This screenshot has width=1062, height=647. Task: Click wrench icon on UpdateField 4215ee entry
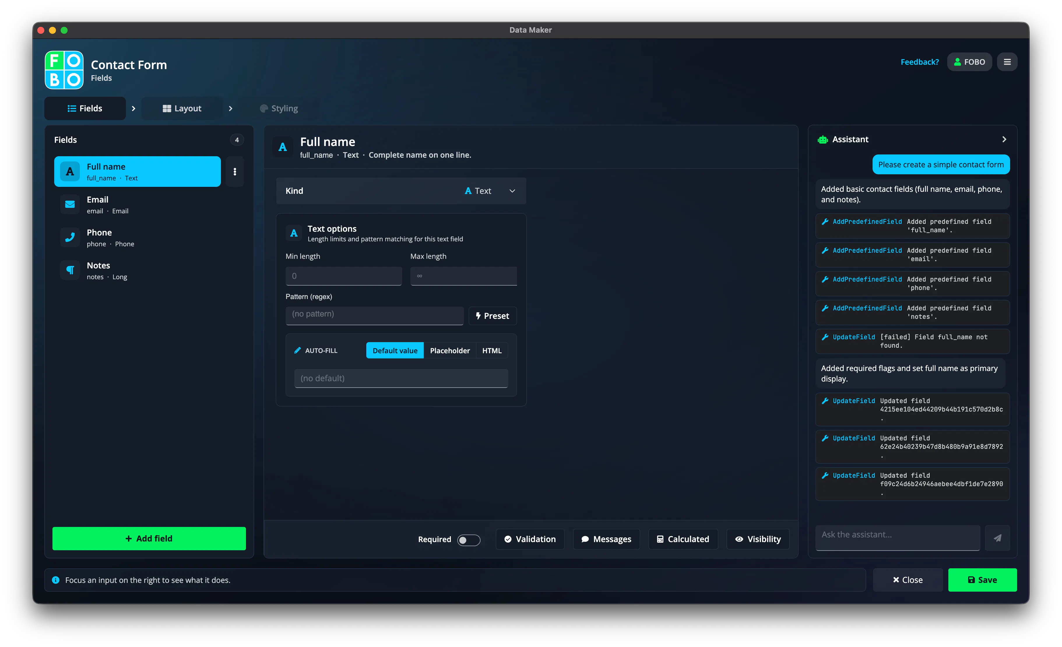825,401
